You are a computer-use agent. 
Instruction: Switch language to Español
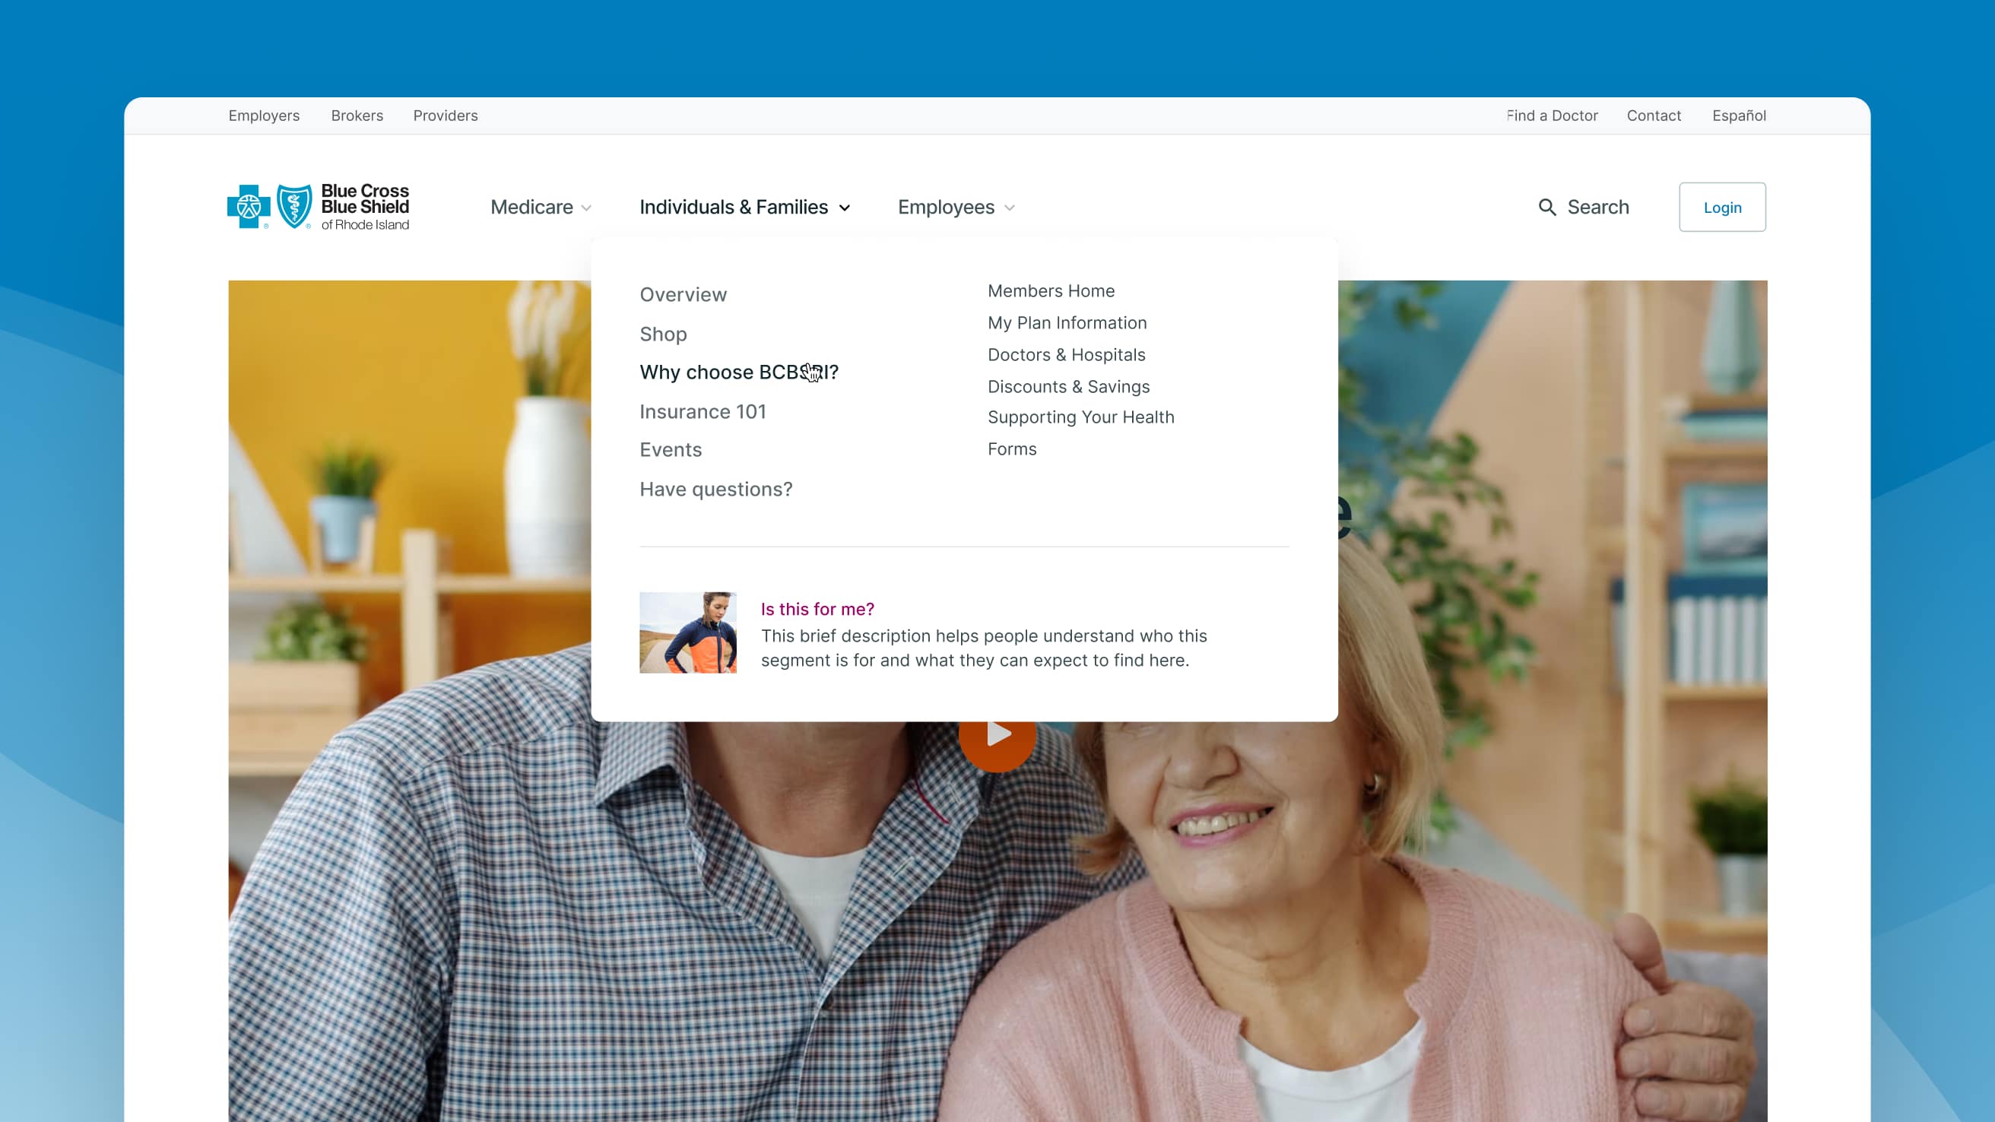pyautogui.click(x=1739, y=116)
